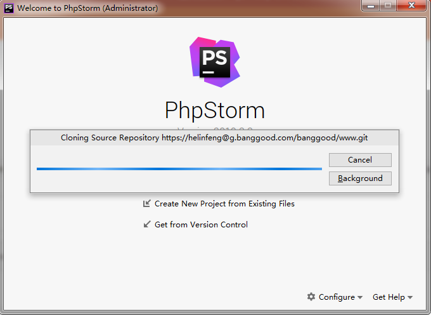This screenshot has height=315, width=431.
Task: Close the Welcome to PhpStorm window
Action: coord(411,6)
